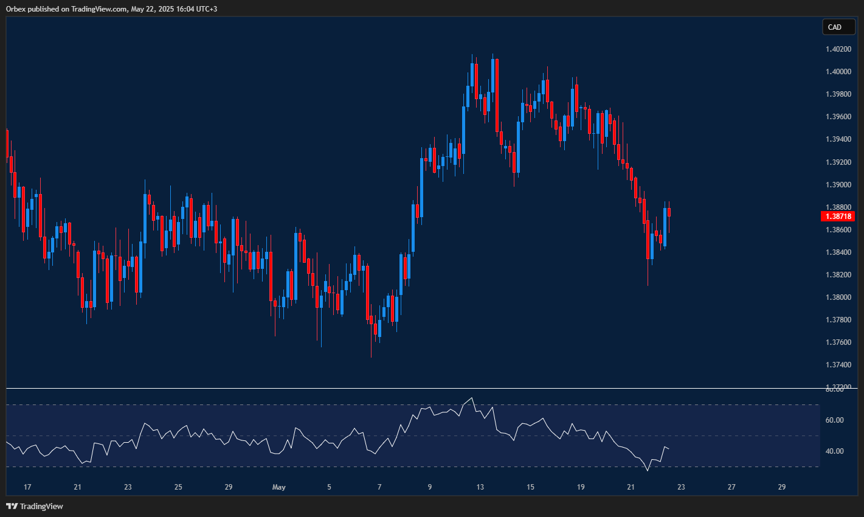Select the latest red candle on the chart
864x517 pixels.
coord(669,212)
